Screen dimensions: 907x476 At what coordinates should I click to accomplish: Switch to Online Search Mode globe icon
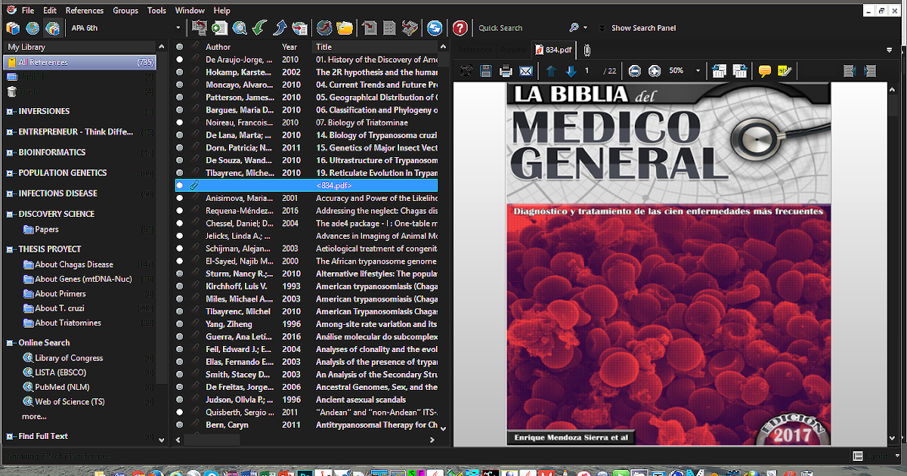33,28
